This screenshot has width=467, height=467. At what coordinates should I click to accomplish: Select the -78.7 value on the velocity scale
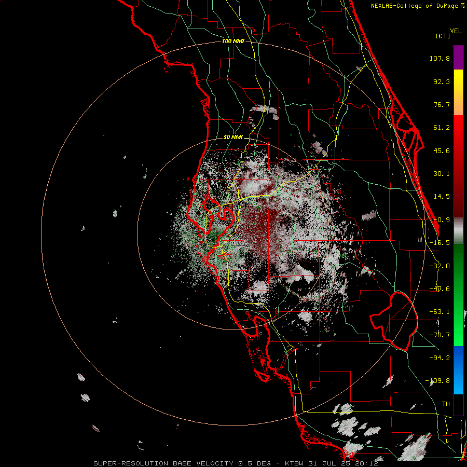coord(439,335)
